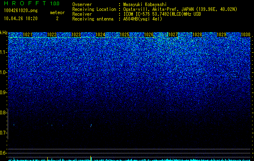This screenshot has height=161, width=254.
Task: Click the kHz axis unit label
Action: click(4, 33)
